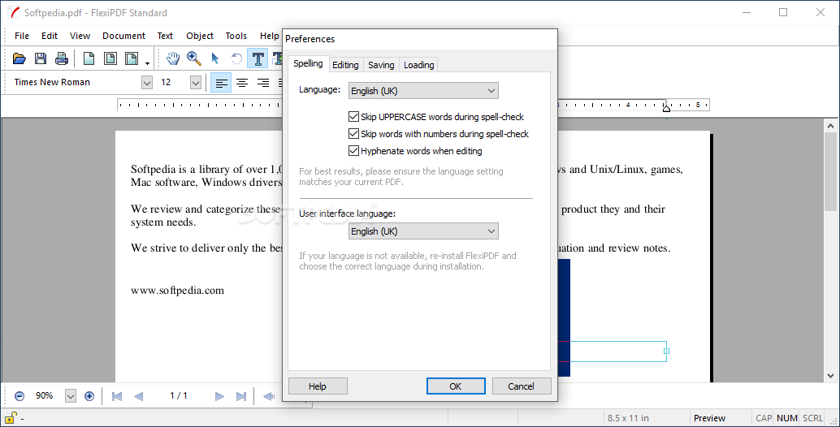The image size is (840, 427).
Task: Click the padlock security icon in status bar
Action: coord(11,417)
